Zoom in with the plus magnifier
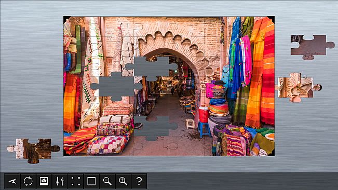 [x=123, y=181]
